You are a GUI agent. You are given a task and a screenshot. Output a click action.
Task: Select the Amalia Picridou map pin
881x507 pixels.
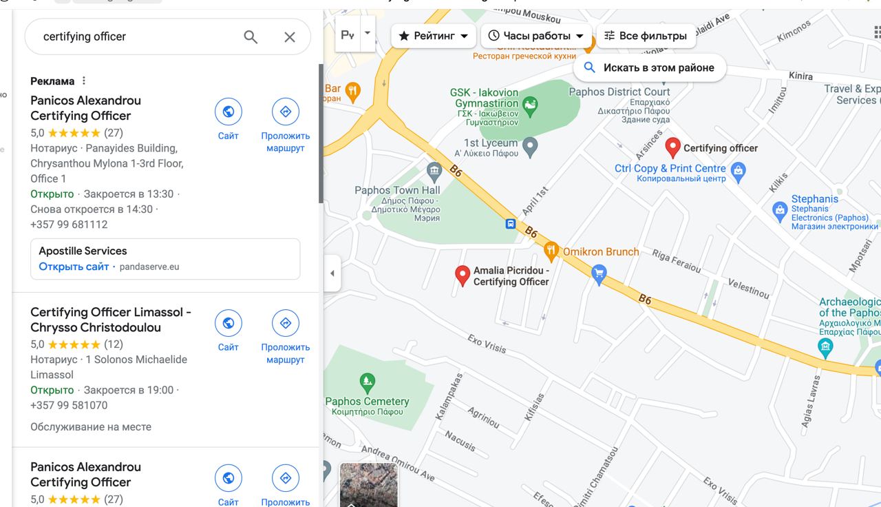point(463,276)
